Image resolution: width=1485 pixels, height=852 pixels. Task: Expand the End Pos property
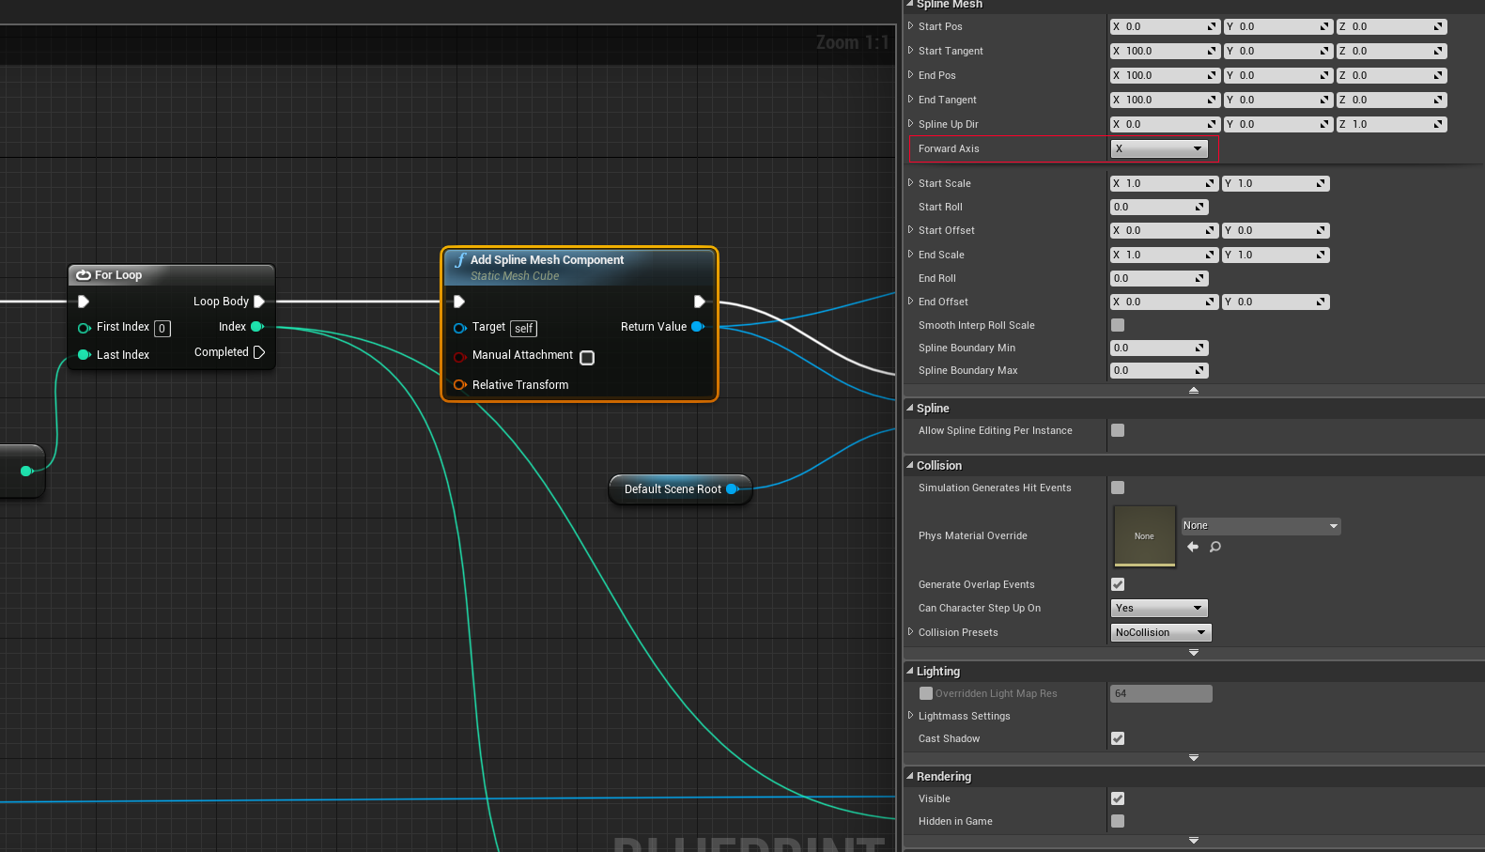910,75
